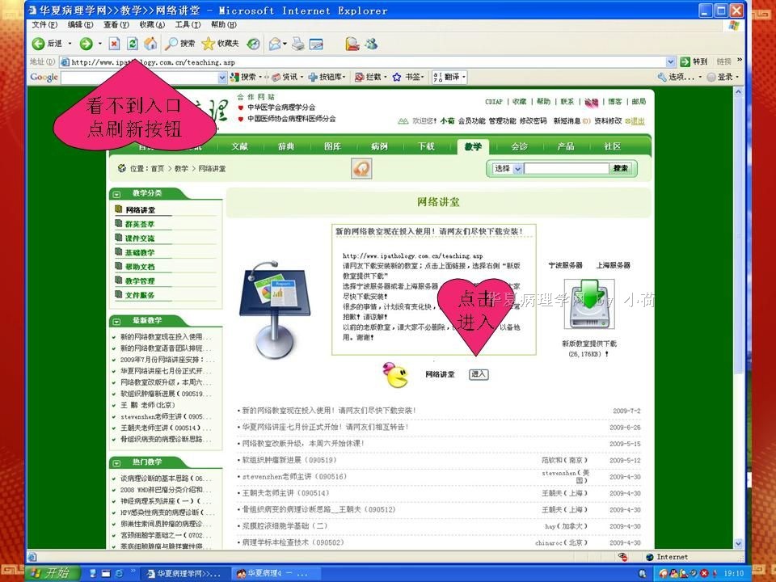Viewport: 776px width, 582px height.
Task: Click the 拦截 popup blocker button
Action: pyautogui.click(x=369, y=77)
